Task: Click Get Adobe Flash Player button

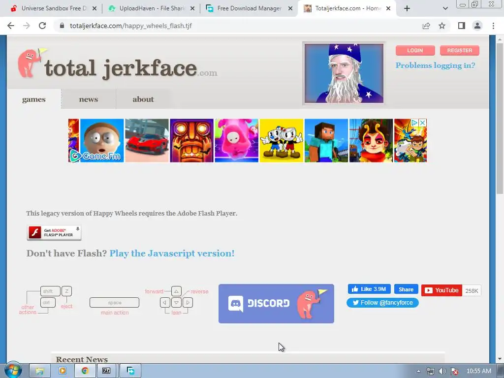Action: (54, 233)
